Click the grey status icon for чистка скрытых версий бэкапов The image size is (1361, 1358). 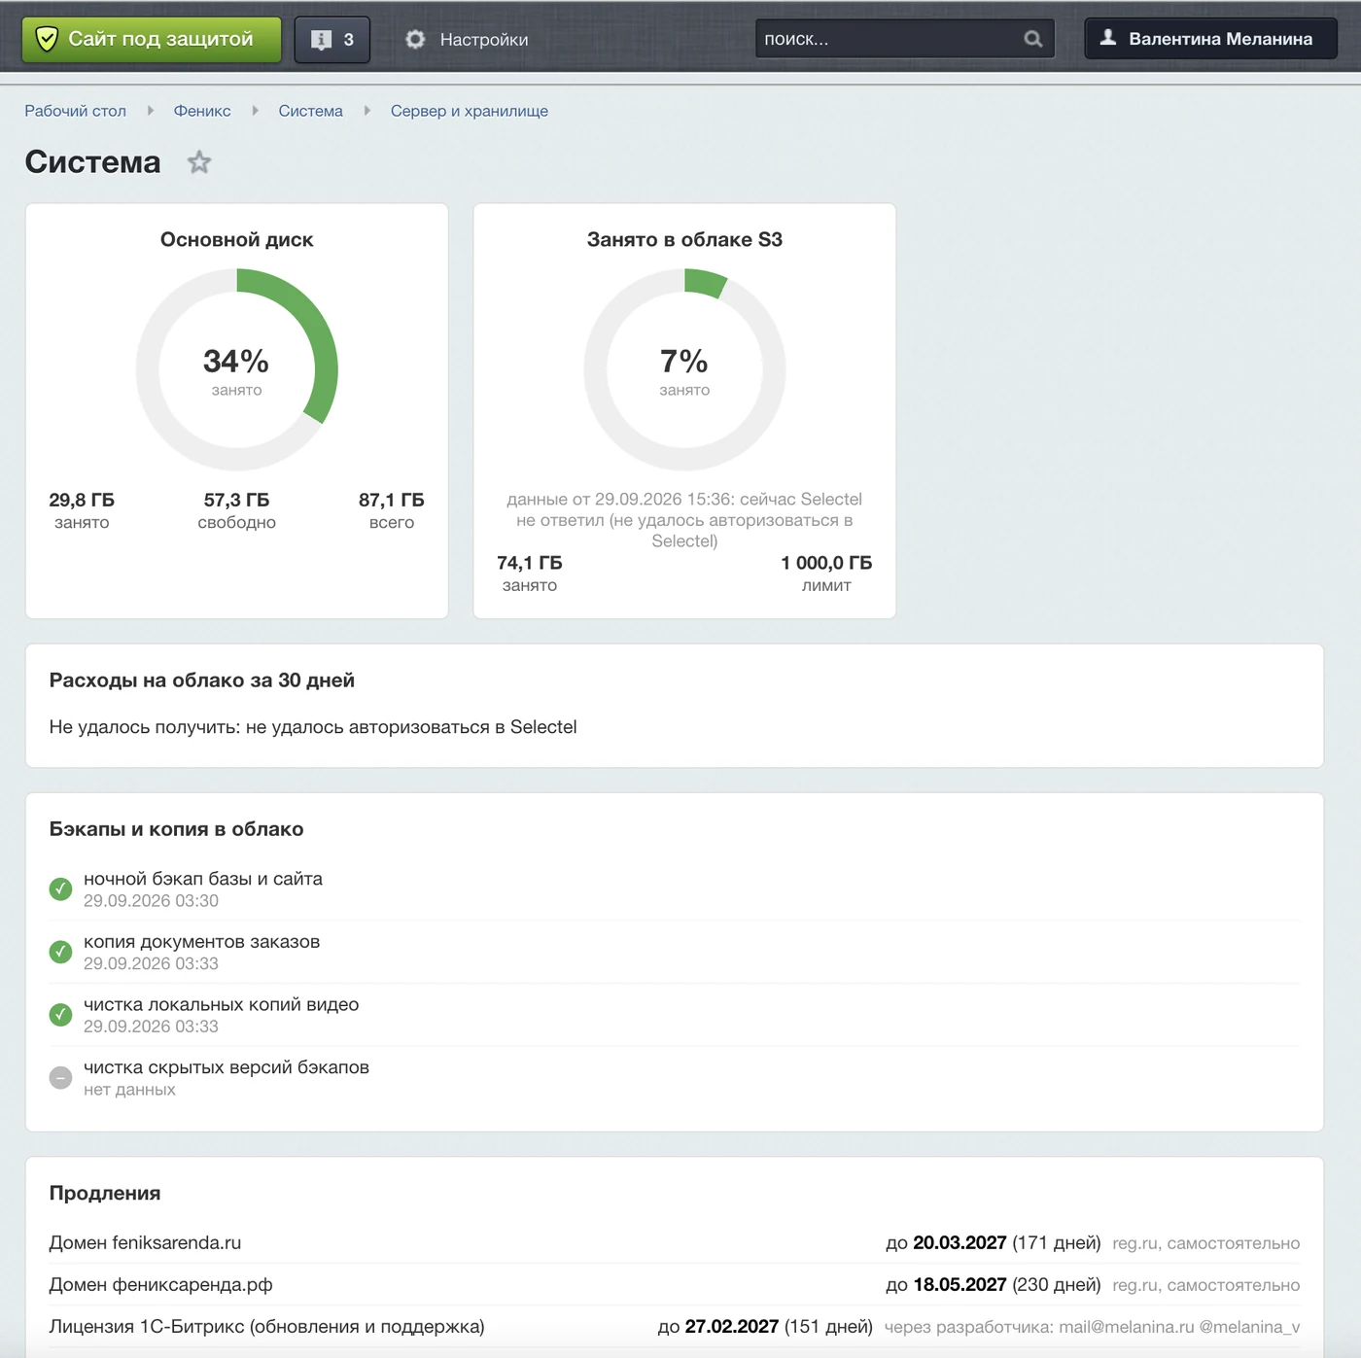tap(60, 1078)
